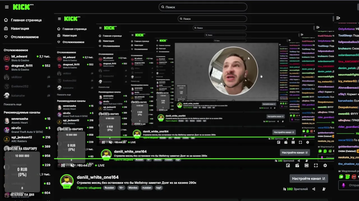Open chat user oscar1022

345,140
